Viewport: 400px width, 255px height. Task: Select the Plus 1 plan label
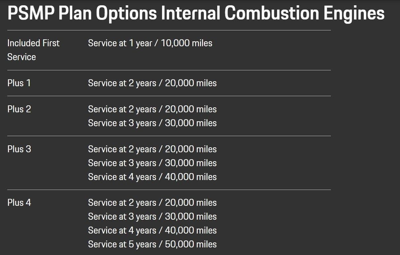click(x=19, y=83)
